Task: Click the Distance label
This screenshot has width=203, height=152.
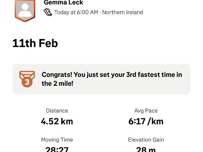Action: point(57,110)
